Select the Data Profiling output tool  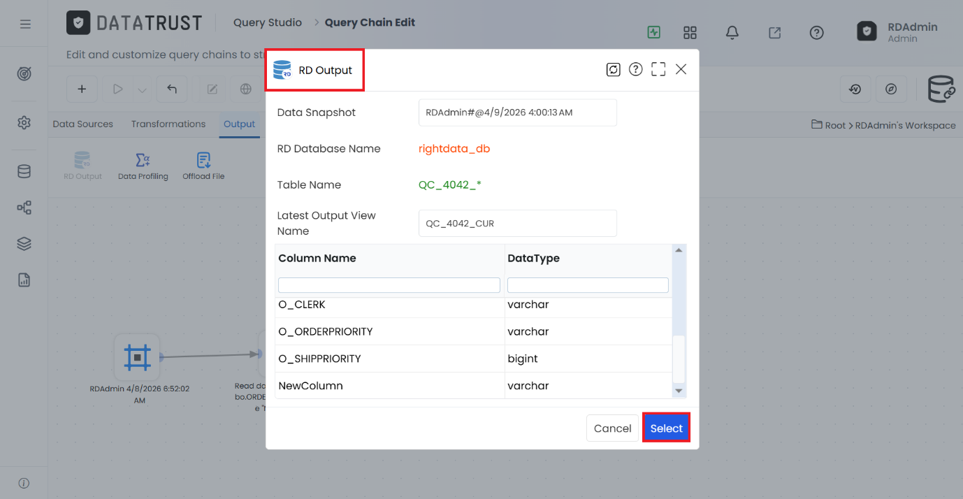pyautogui.click(x=143, y=166)
